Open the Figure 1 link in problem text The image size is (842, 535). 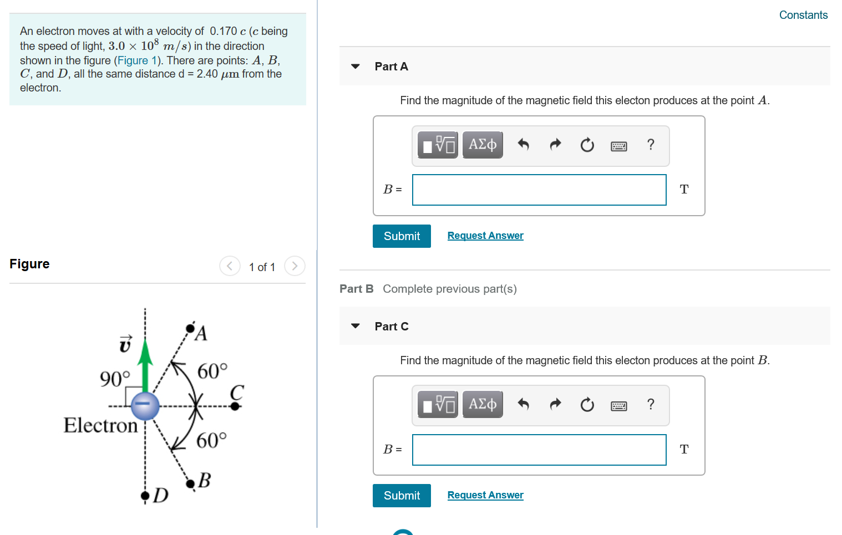(136, 60)
